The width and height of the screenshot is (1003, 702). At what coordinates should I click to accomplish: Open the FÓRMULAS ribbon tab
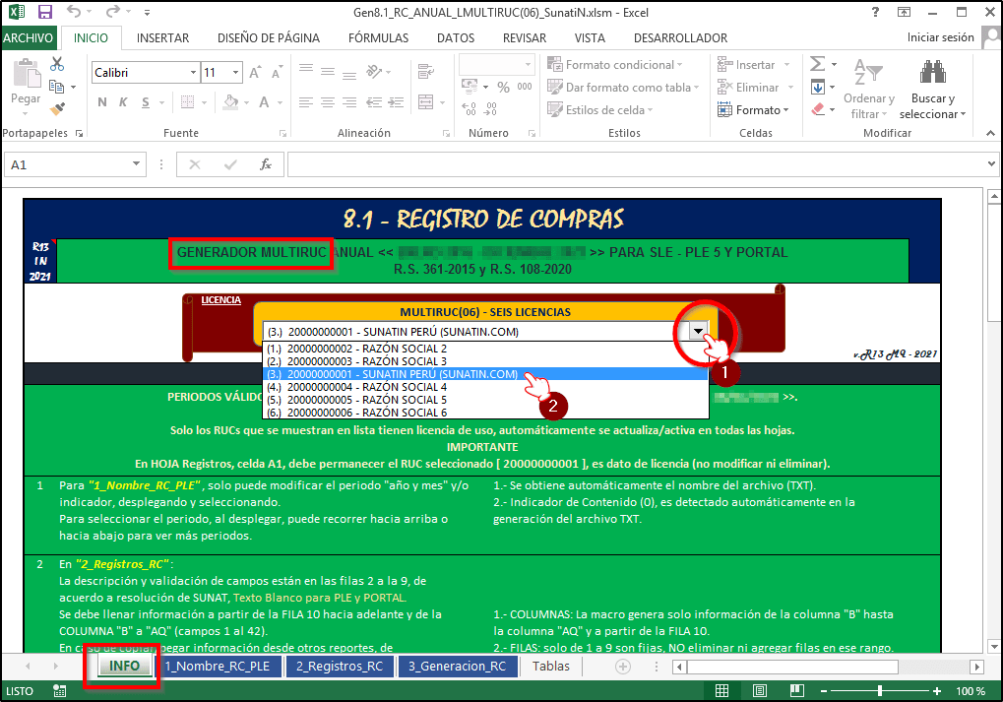pos(378,38)
